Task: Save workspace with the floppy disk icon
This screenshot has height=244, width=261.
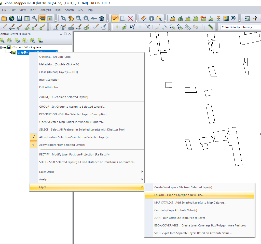Action: tap(19, 18)
